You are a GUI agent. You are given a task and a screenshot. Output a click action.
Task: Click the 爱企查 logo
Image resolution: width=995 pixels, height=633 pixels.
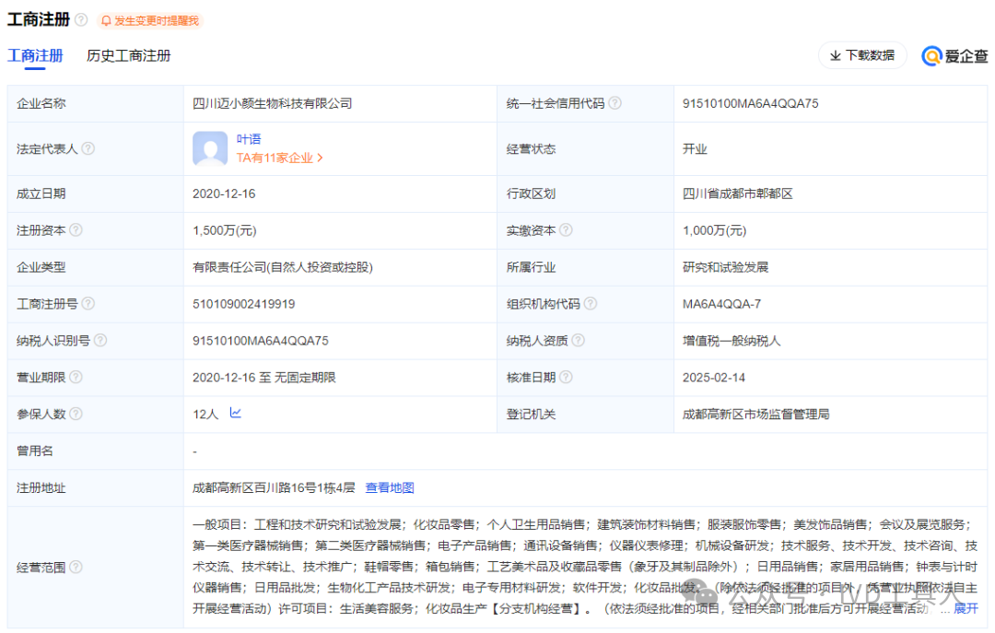(954, 56)
